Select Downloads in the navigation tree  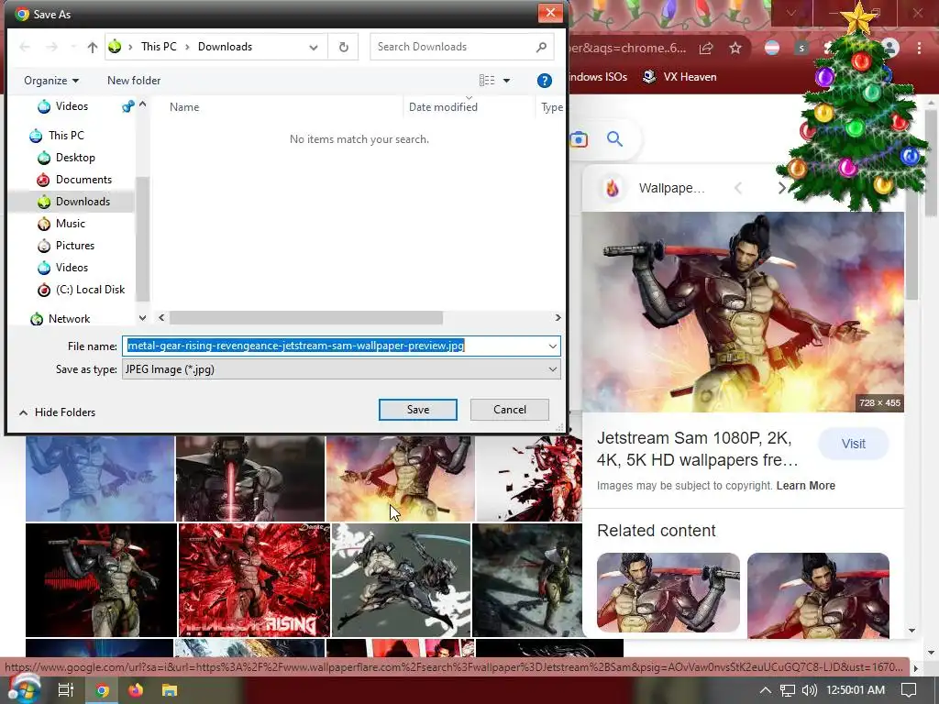pyautogui.click(x=83, y=202)
